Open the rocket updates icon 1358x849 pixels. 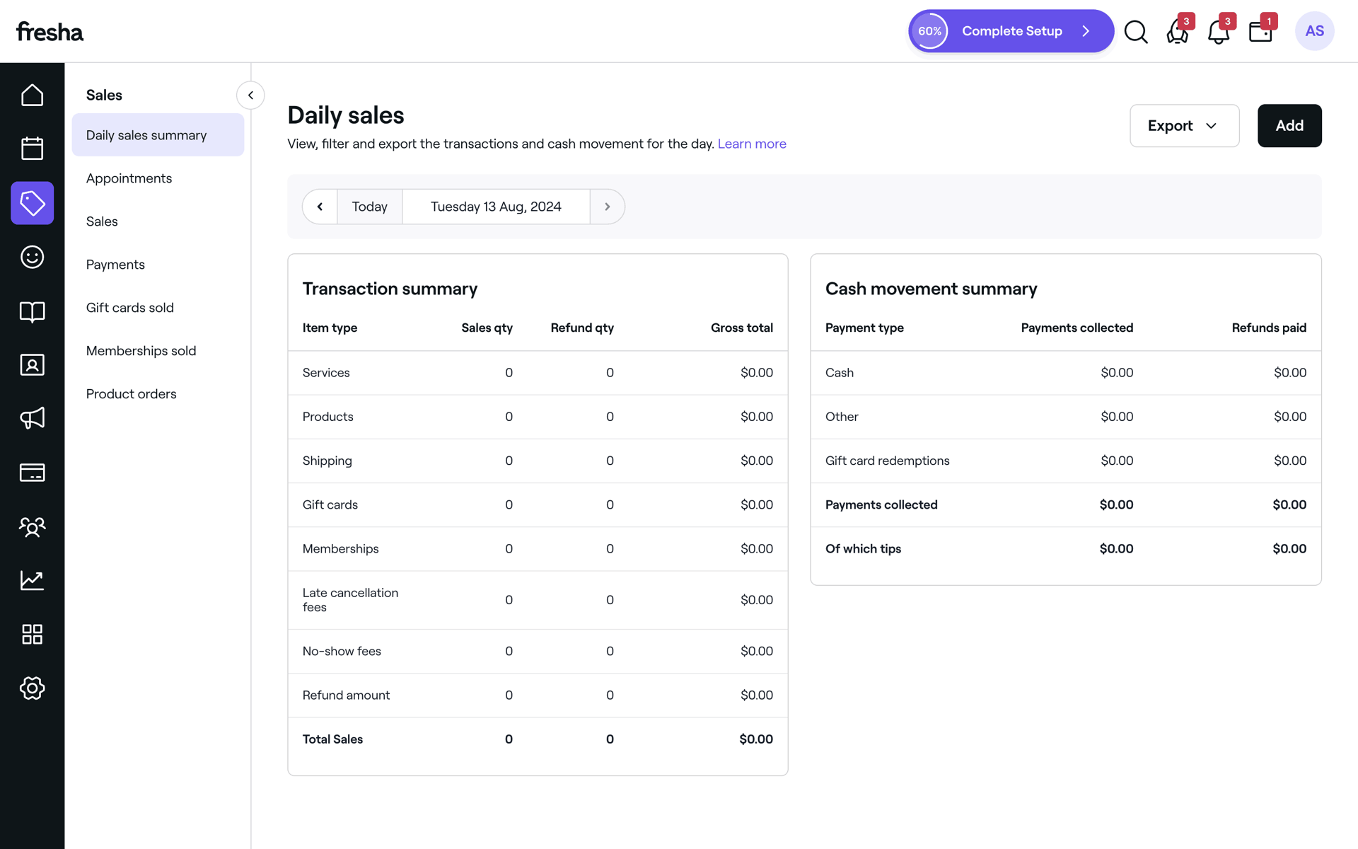tap(1178, 31)
